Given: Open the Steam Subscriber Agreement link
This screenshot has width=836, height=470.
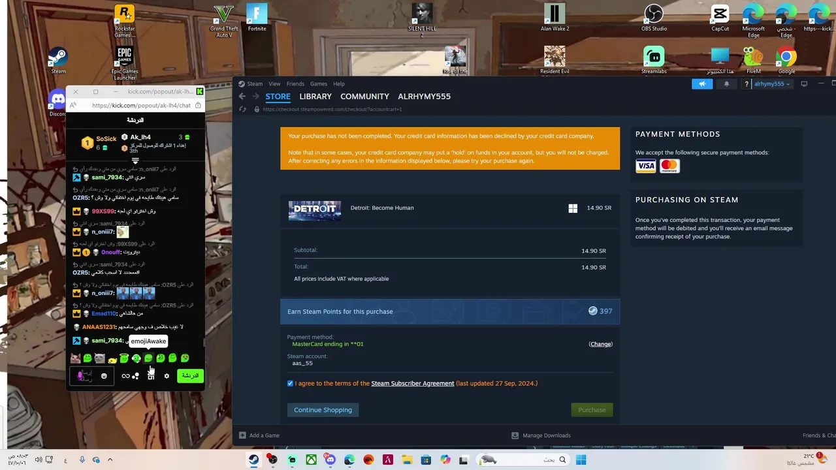Looking at the screenshot, I should click(x=413, y=383).
